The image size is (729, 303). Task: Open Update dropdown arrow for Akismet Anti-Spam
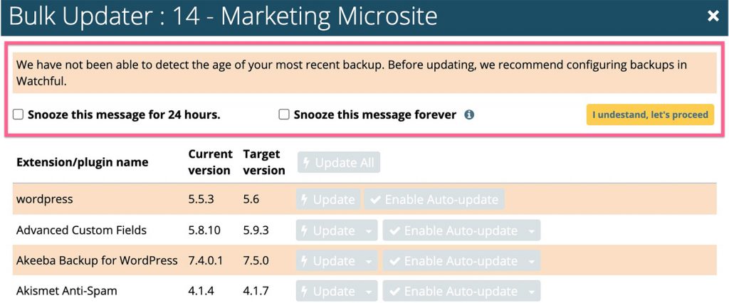pyautogui.click(x=369, y=292)
